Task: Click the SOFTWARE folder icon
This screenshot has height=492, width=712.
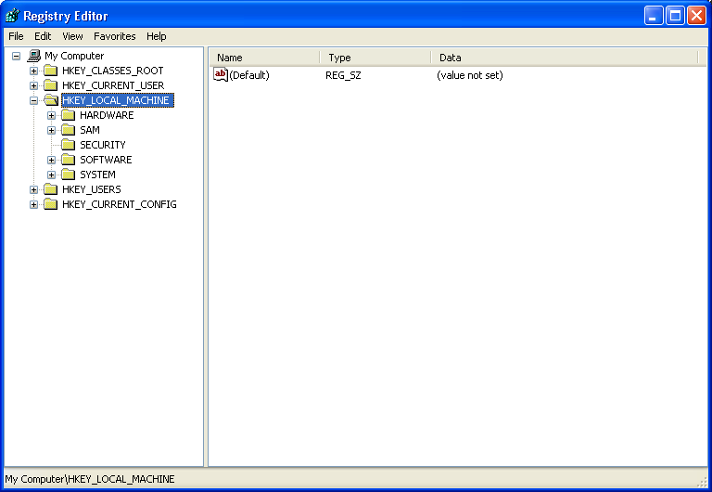Action: (x=68, y=160)
